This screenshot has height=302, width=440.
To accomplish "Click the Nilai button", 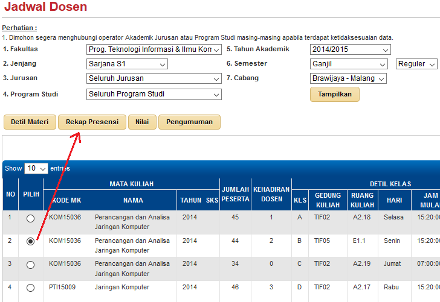I will (142, 122).
